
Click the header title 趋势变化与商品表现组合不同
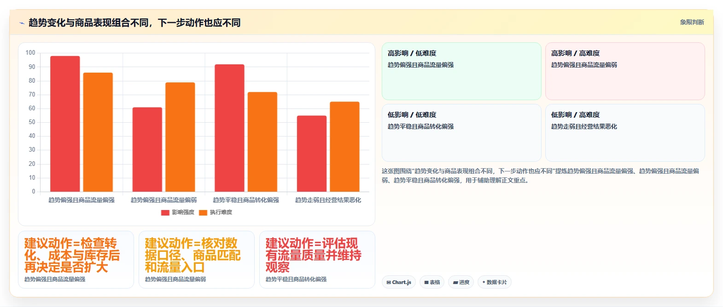[x=88, y=23]
